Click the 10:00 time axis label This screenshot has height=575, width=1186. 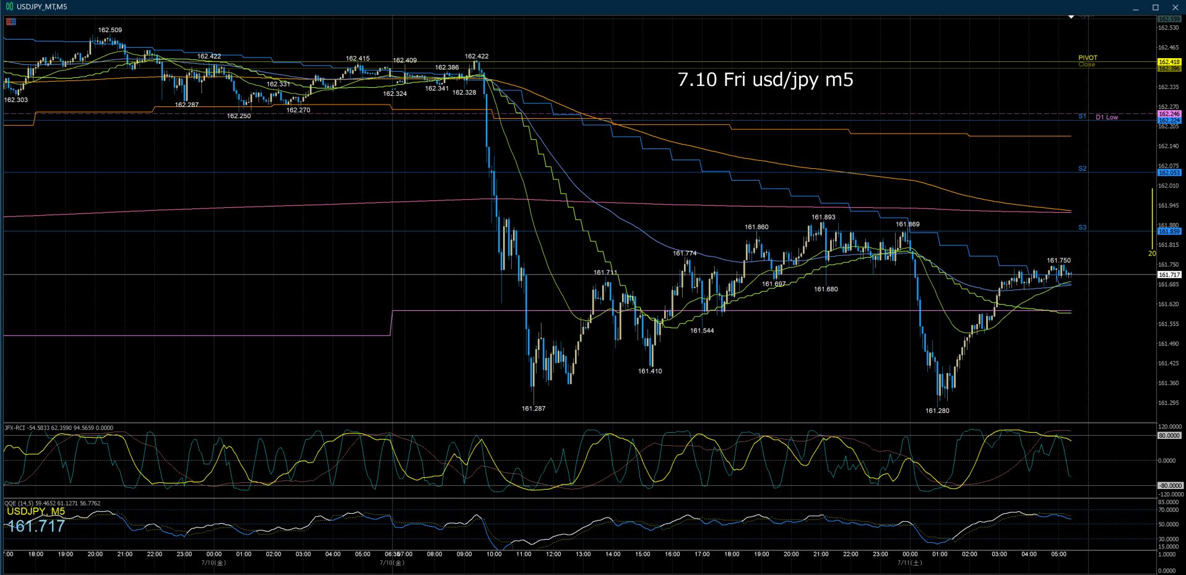coord(494,554)
